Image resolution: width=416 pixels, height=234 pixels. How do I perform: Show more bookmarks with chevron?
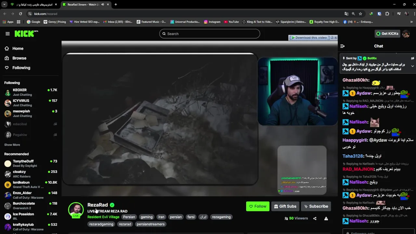pyautogui.click(x=412, y=22)
